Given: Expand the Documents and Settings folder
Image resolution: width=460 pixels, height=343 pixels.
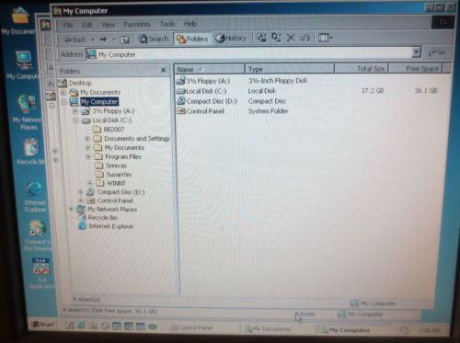Looking at the screenshot, I should [87, 139].
